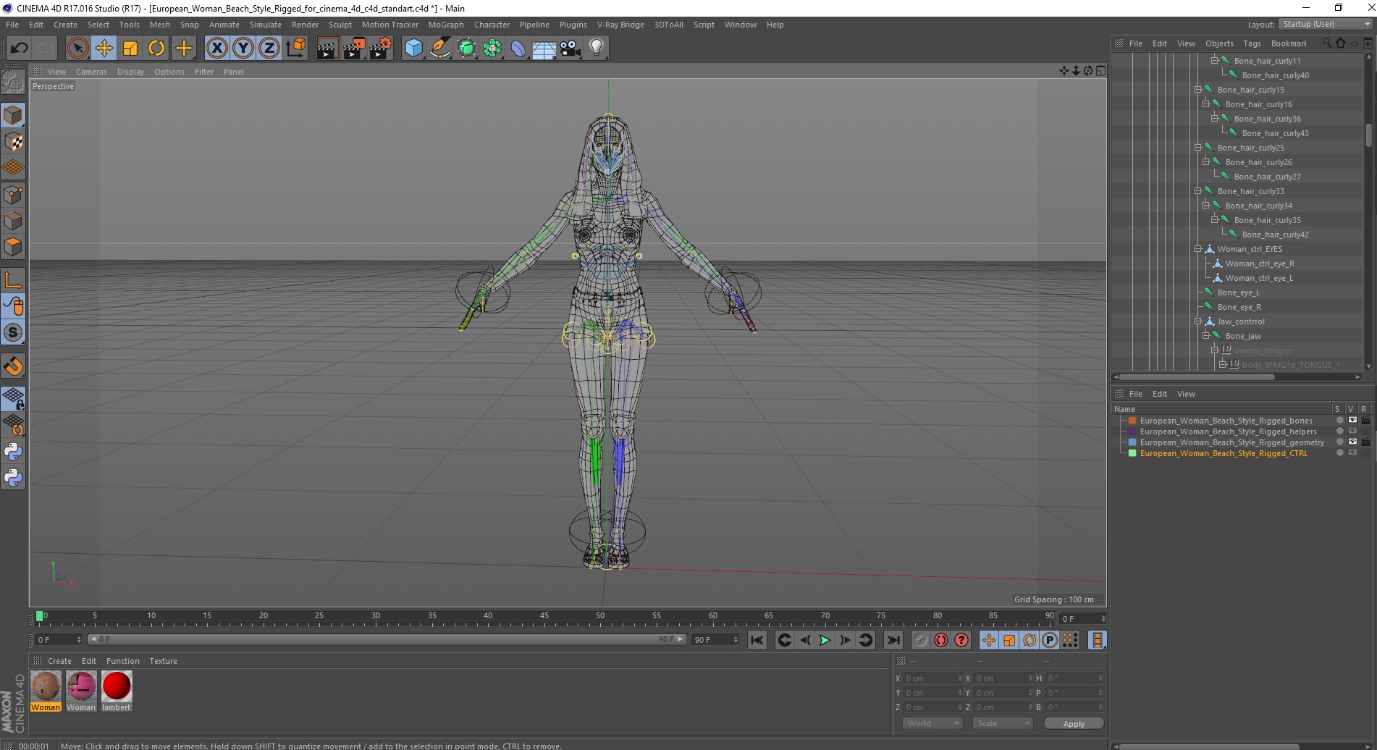Open the Render menu
Image resolution: width=1377 pixels, height=750 pixels.
click(x=305, y=25)
